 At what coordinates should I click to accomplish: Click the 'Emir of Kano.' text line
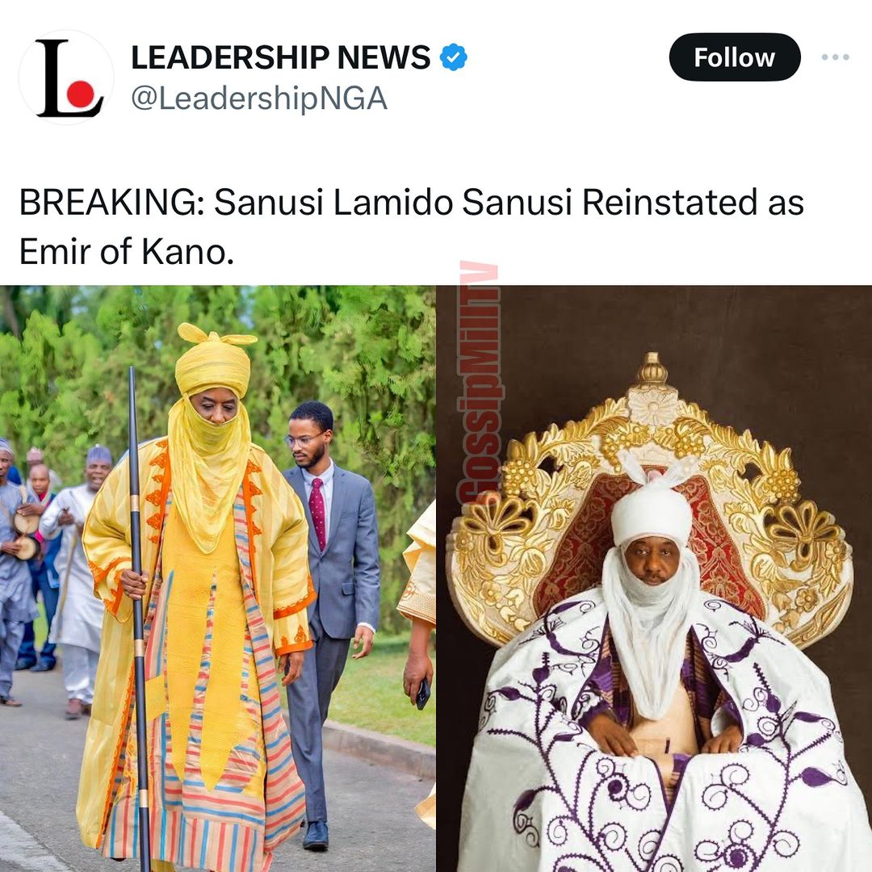pyautogui.click(x=127, y=251)
